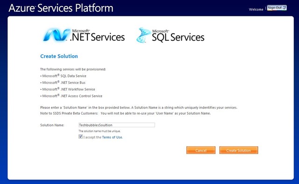Click the Cancel button
Image resolution: width=299 pixels, height=184 pixels.
tap(201, 150)
